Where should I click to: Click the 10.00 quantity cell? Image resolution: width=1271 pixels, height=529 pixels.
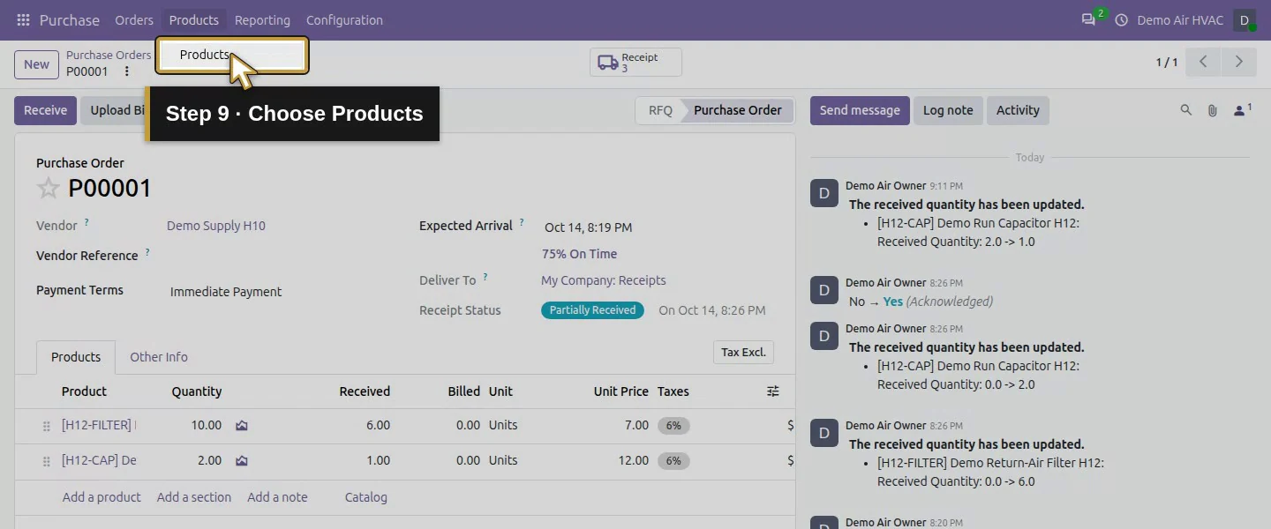click(x=207, y=425)
